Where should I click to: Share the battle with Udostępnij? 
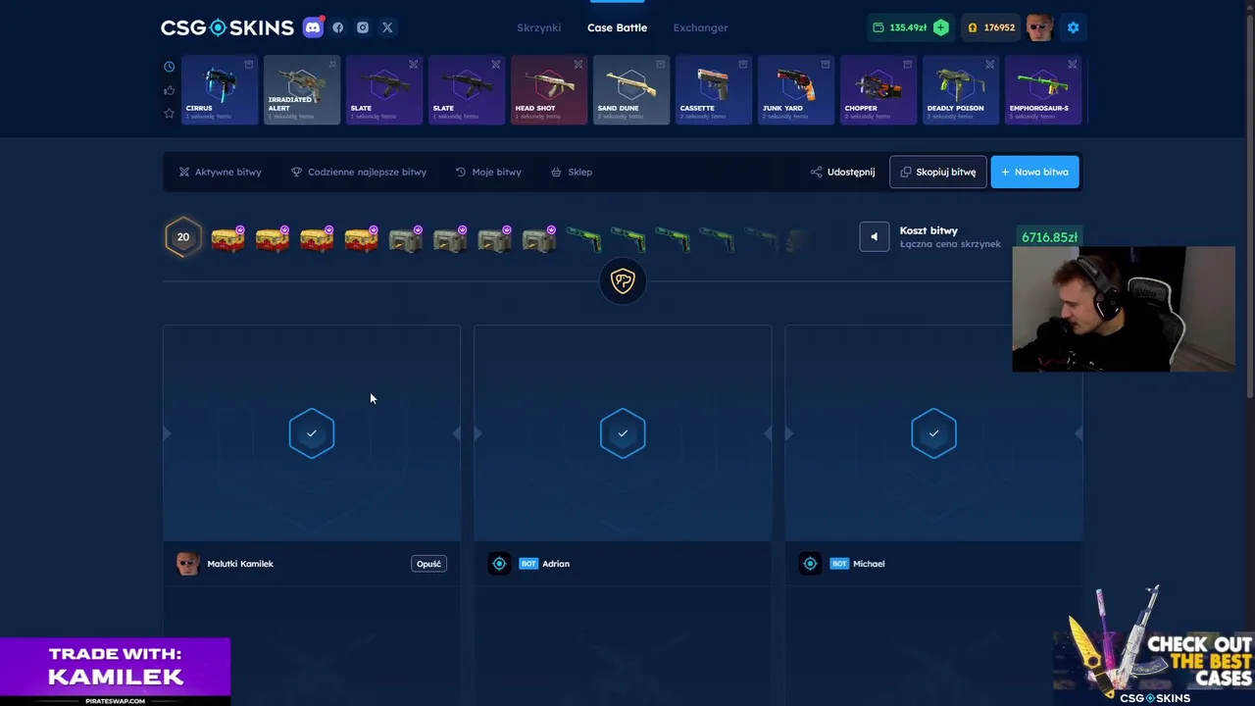click(x=842, y=172)
